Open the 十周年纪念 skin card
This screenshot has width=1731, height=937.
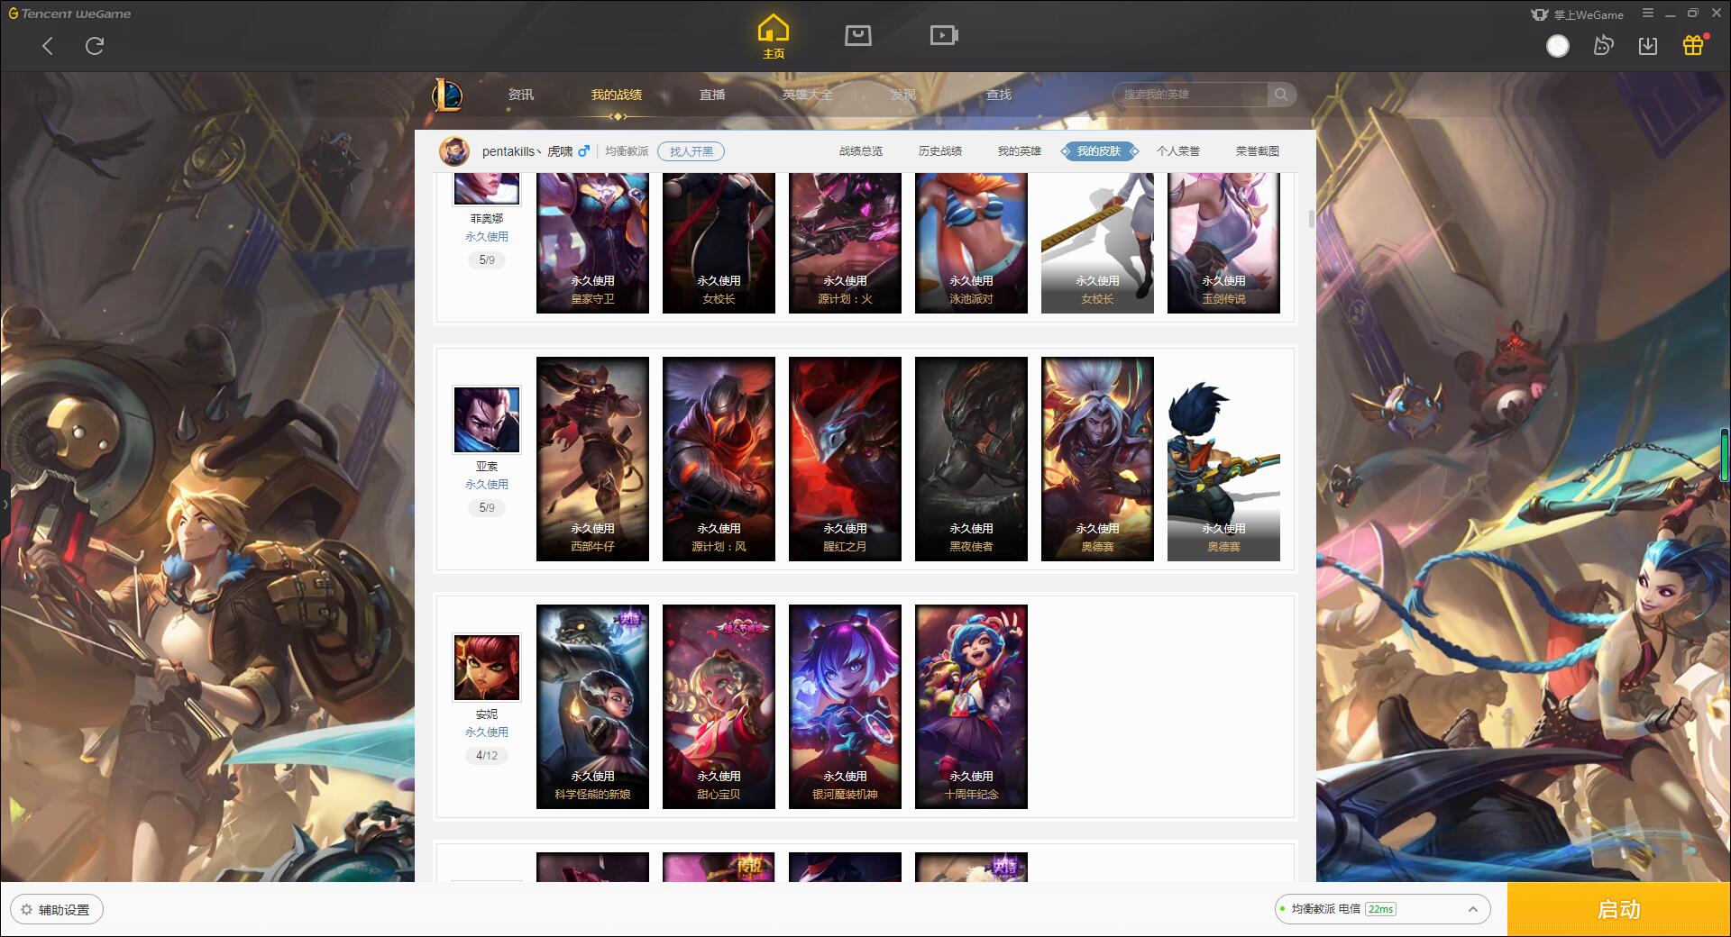pyautogui.click(x=971, y=706)
